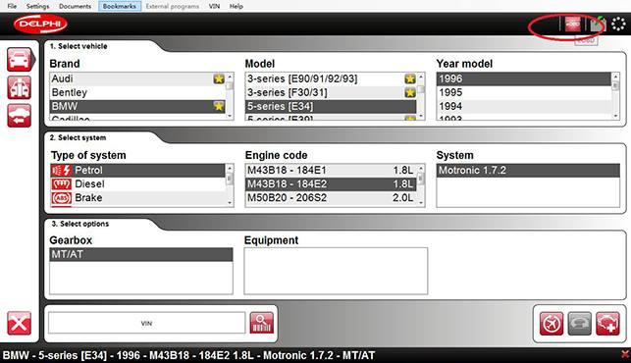The image size is (631, 363).
Task: Toggle the star next to 3-series [F30/31]
Action: point(409,92)
